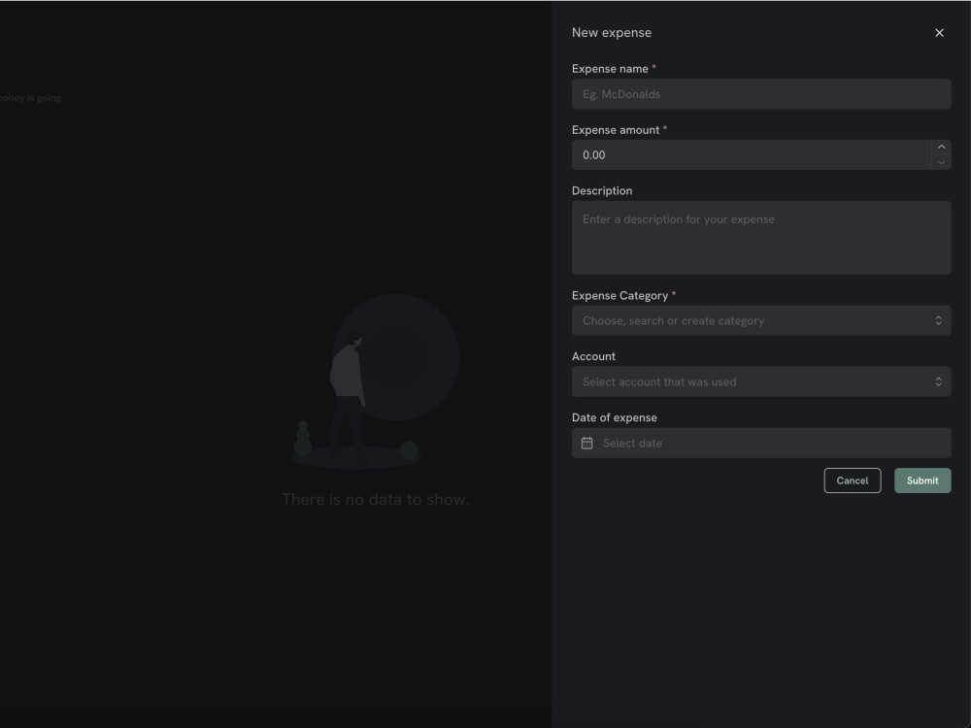Screen dimensions: 971x728
Task: Open the Expense Category dropdown
Action: [x=761, y=320]
